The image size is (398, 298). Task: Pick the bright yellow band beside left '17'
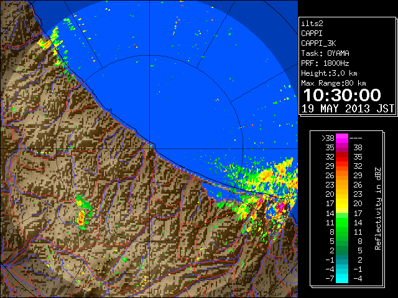342,203
